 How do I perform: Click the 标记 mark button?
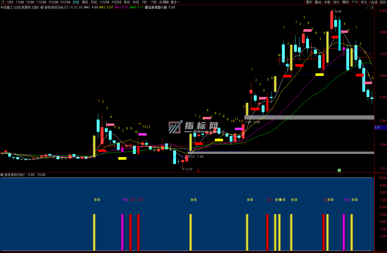[364, 2]
